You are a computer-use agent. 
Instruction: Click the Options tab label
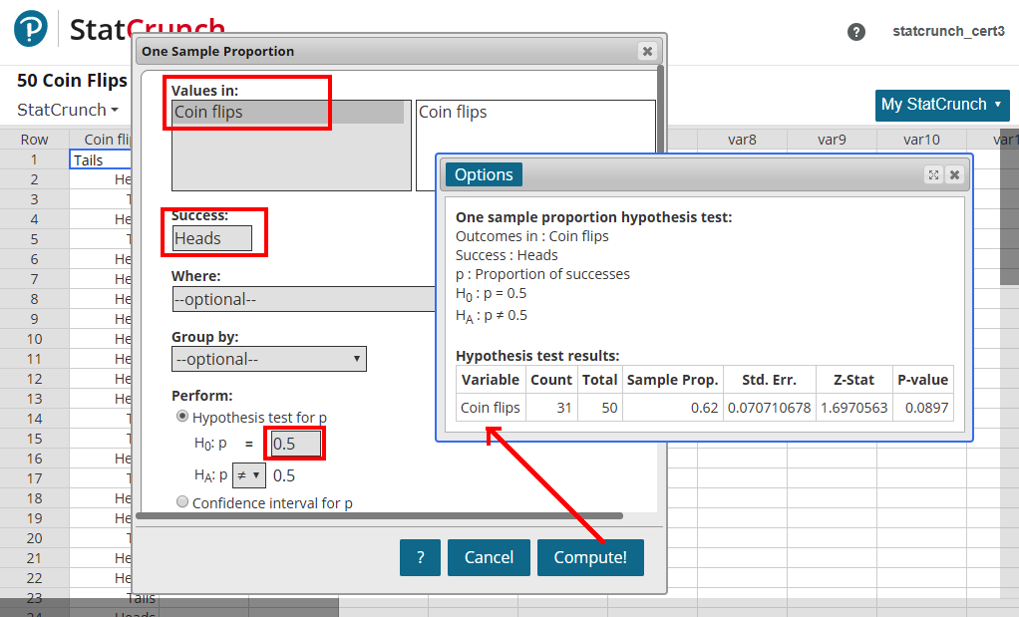click(484, 174)
